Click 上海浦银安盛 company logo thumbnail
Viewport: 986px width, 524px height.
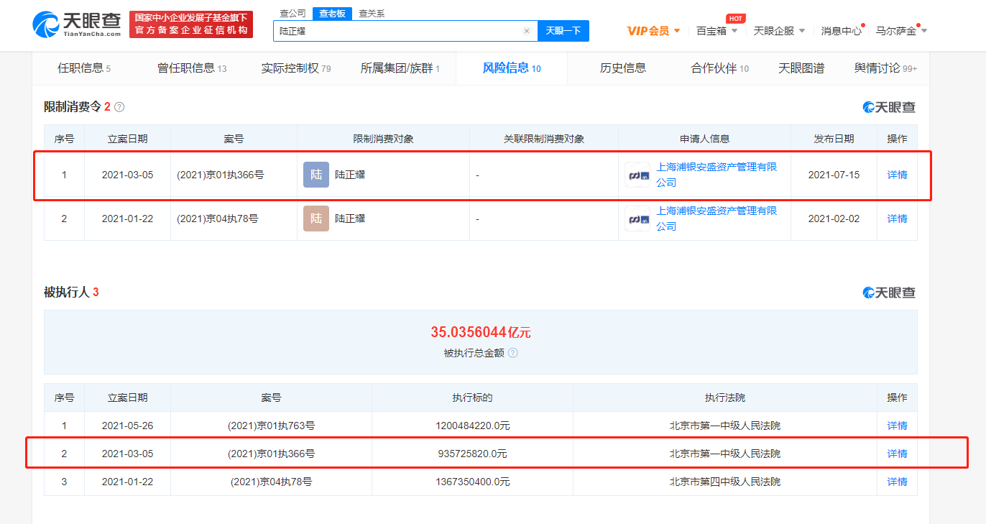pyautogui.click(x=637, y=174)
